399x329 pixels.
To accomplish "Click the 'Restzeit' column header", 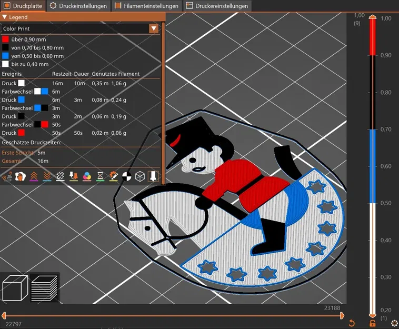I will (x=62, y=74).
